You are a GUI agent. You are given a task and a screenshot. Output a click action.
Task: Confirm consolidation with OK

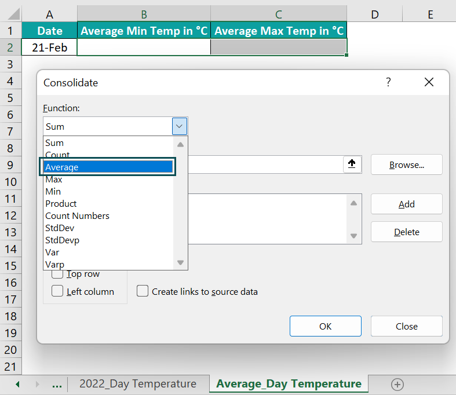click(326, 326)
